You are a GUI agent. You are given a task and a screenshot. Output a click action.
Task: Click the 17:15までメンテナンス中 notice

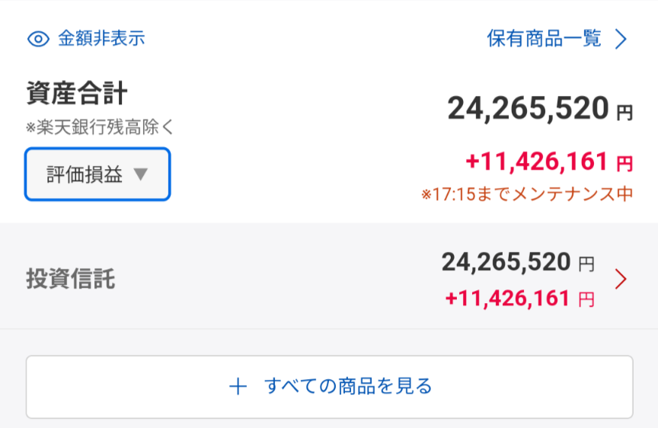coord(527,194)
